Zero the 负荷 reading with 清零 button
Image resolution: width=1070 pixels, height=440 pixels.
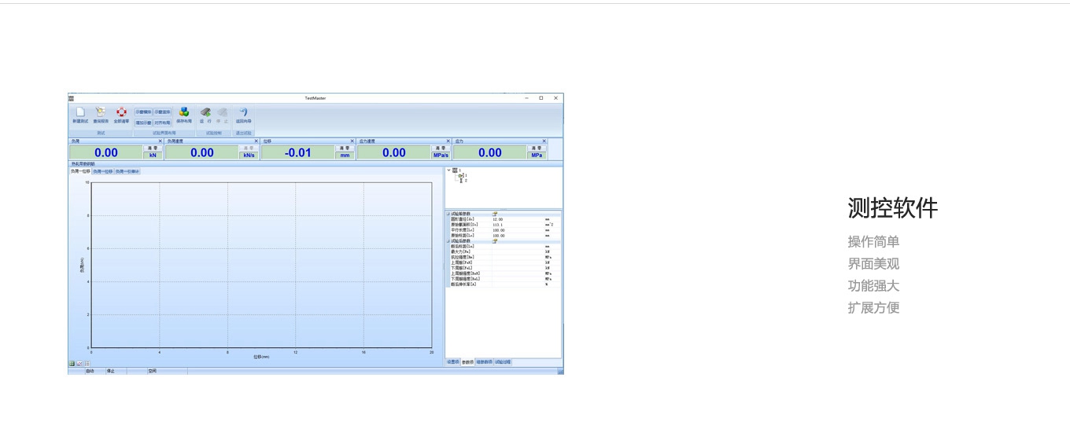coord(153,148)
